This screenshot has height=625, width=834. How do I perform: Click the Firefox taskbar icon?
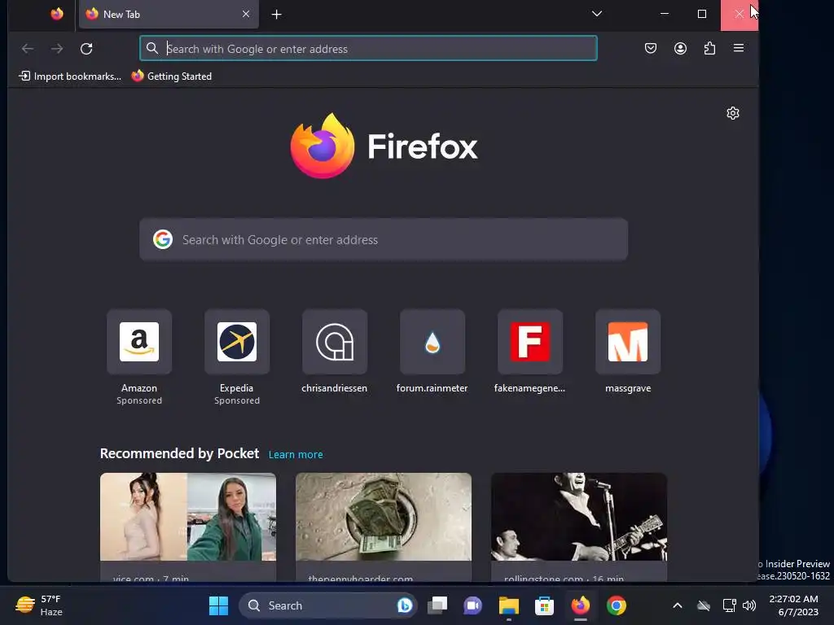(580, 605)
